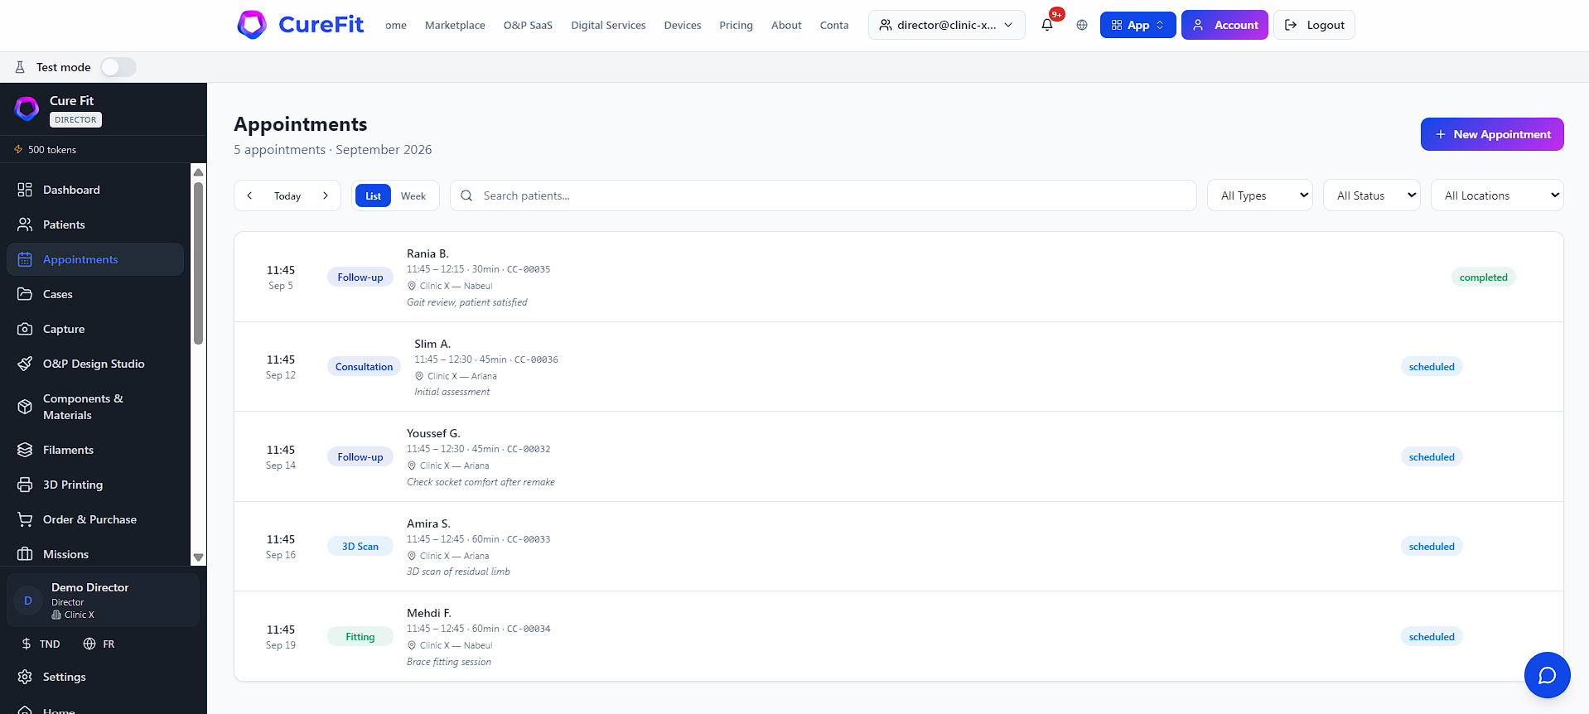Jump to Today in the date navigator
Image resolution: width=1589 pixels, height=714 pixels.
(x=287, y=195)
